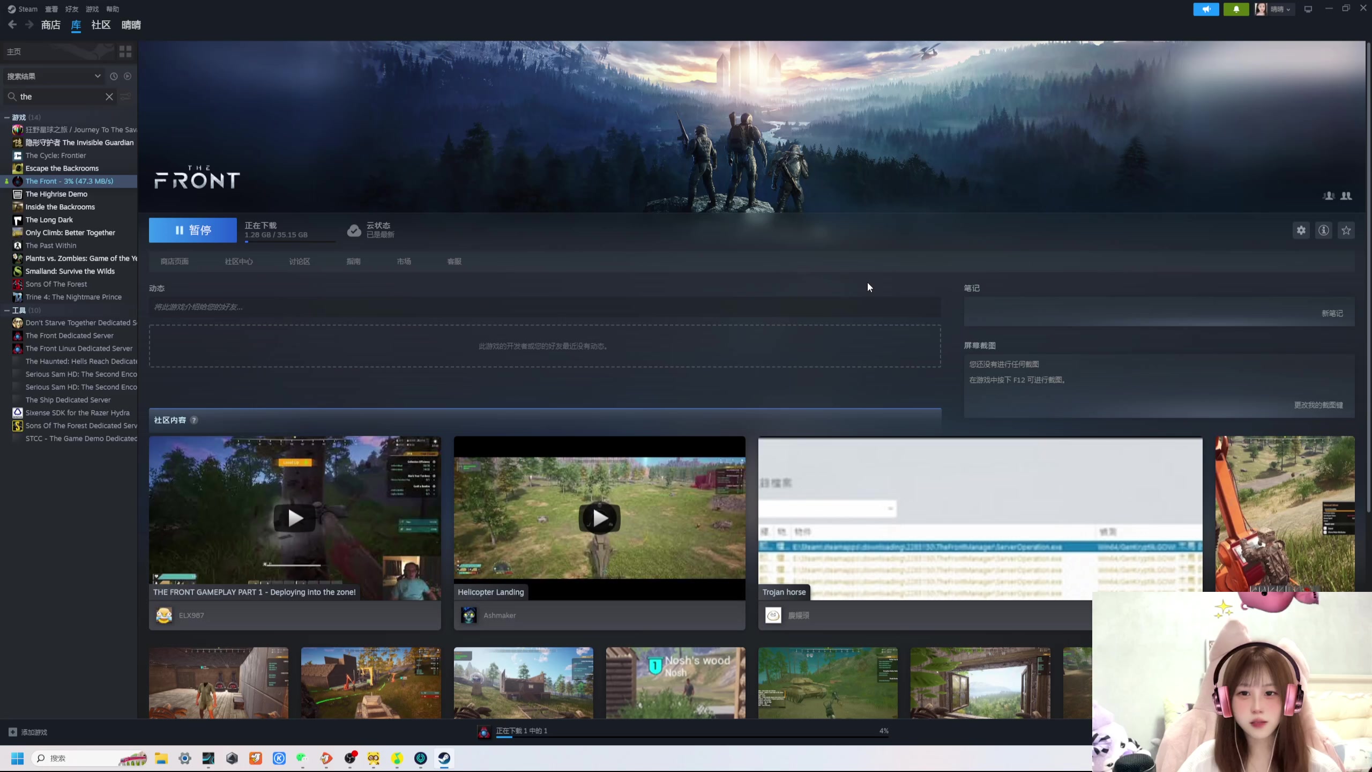Open File Explorer from taskbar
The width and height of the screenshot is (1372, 772).
[161, 758]
